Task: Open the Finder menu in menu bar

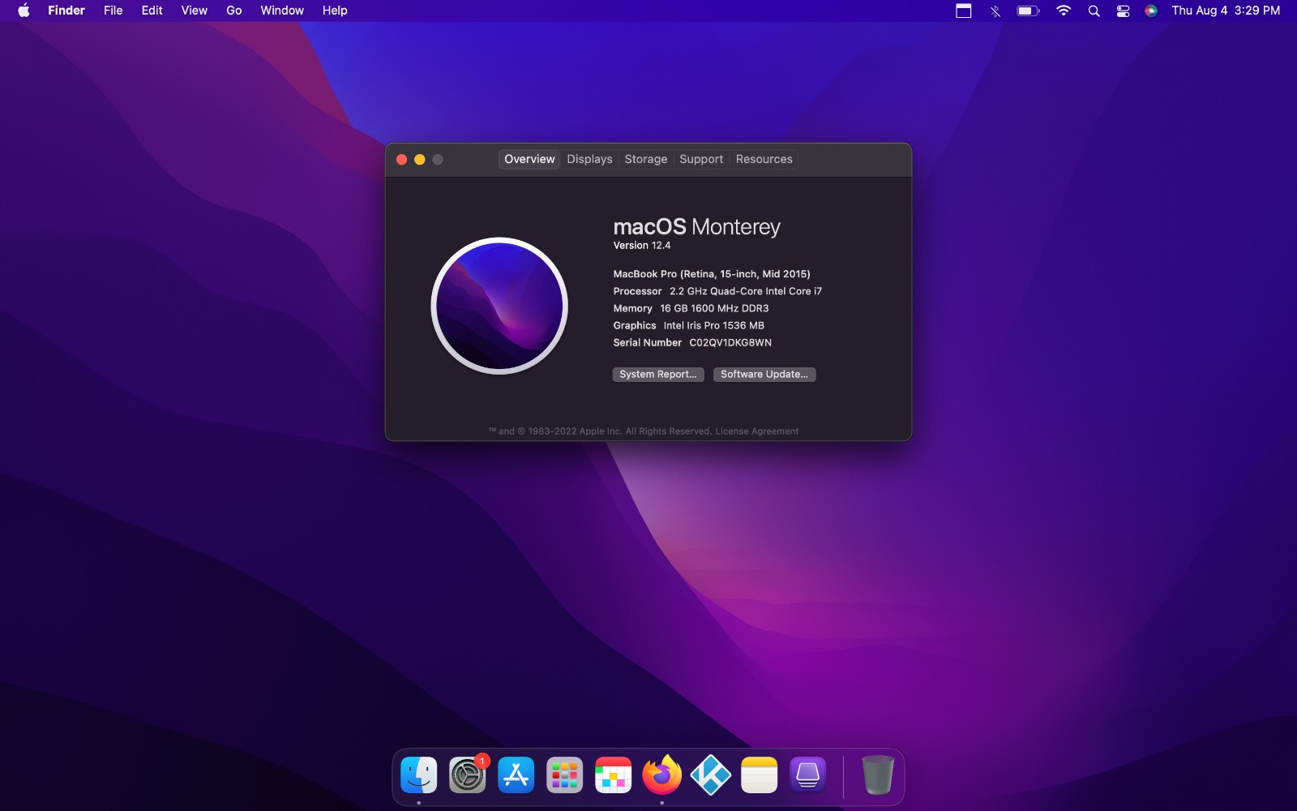Action: click(x=66, y=11)
